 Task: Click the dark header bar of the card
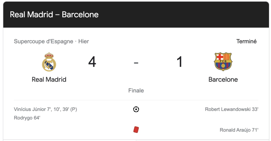[136, 15]
